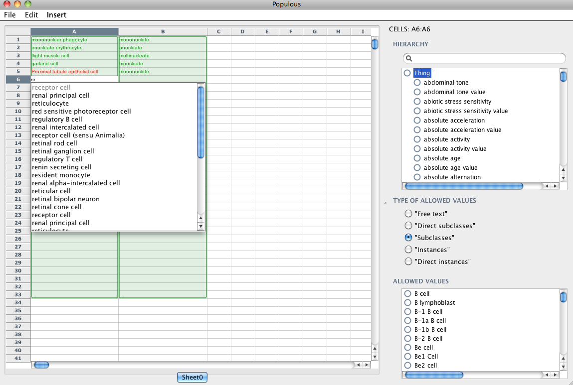Switch to the Sheet0 tab button
The height and width of the screenshot is (385, 573).
click(192, 377)
